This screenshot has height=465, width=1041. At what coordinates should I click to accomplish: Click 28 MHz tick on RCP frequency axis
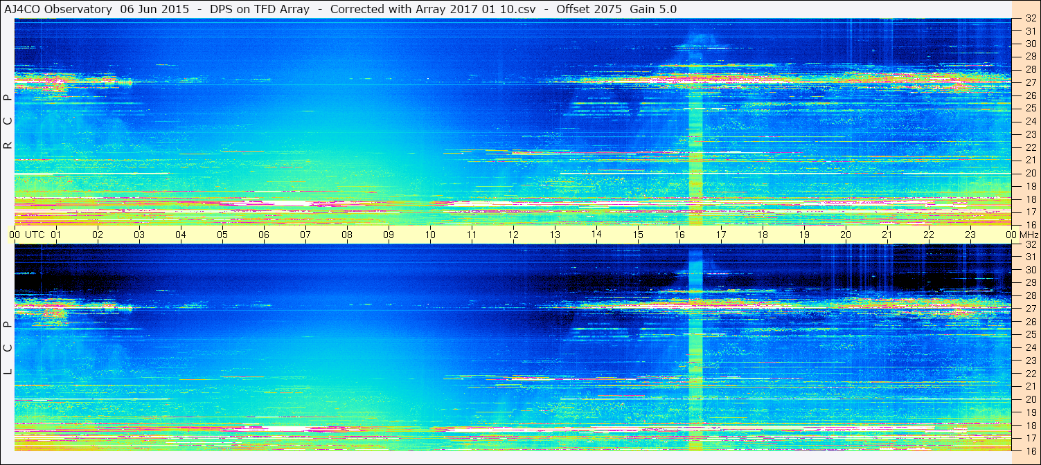click(1030, 69)
